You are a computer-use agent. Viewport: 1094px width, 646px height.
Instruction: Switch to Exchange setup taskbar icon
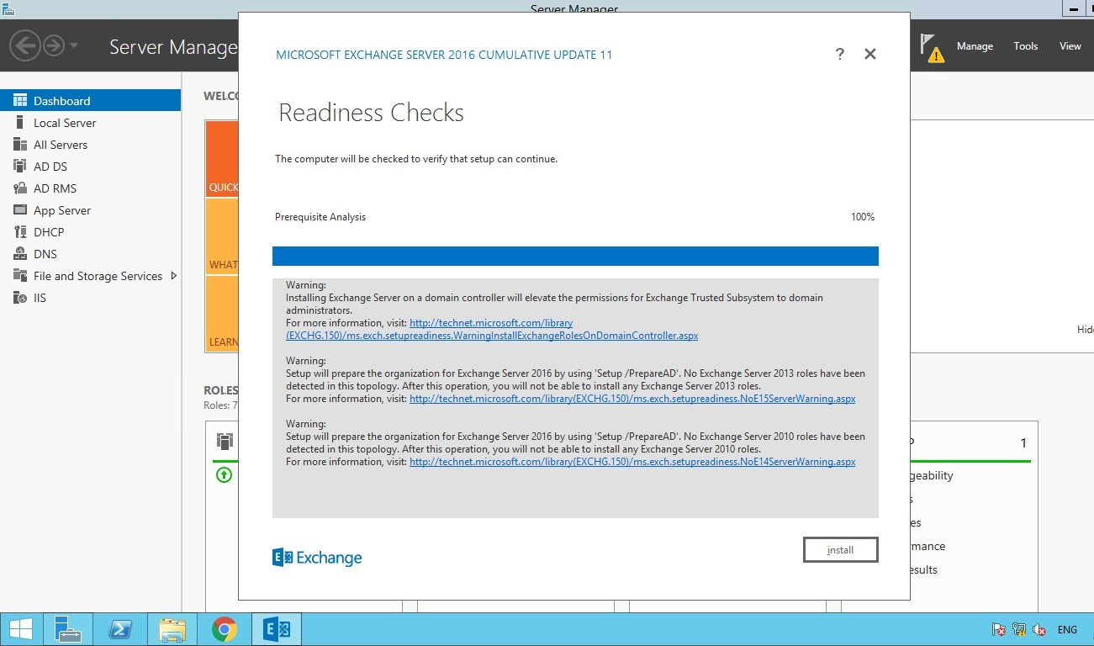pos(277,628)
